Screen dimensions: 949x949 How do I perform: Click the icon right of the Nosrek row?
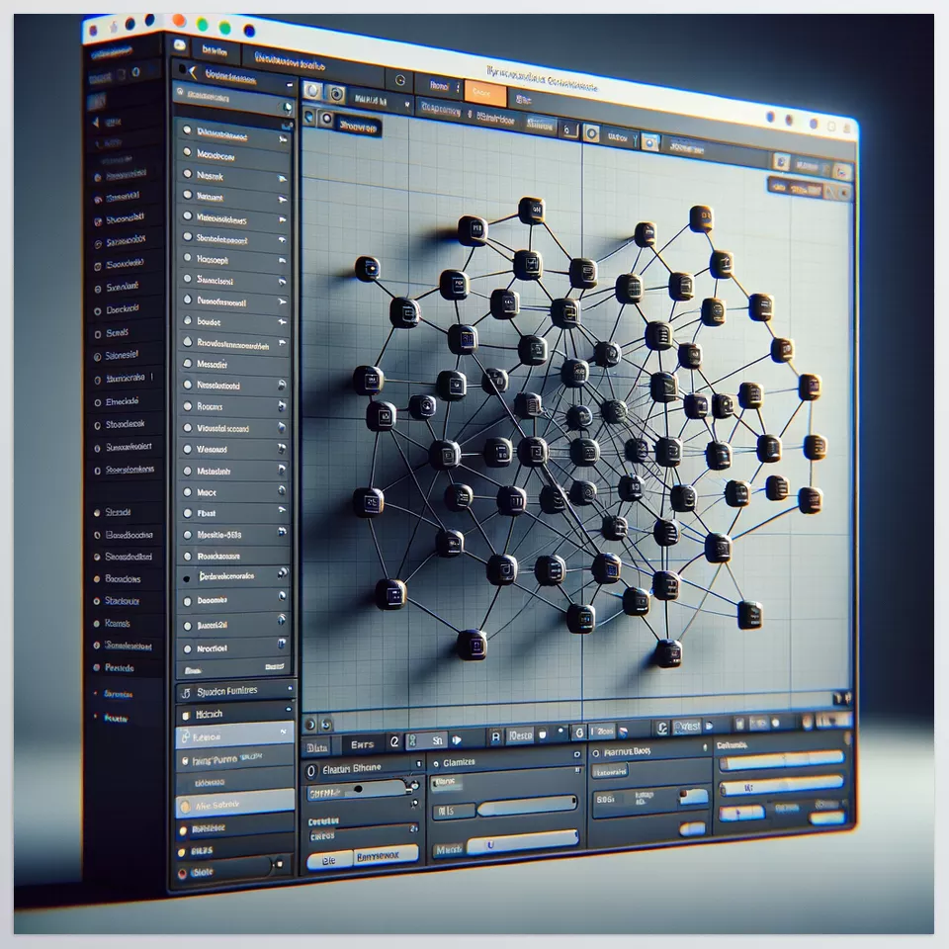pyautogui.click(x=282, y=179)
